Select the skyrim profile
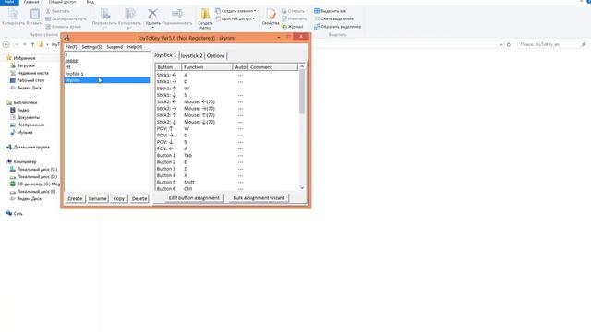This screenshot has width=591, height=332. (107, 80)
